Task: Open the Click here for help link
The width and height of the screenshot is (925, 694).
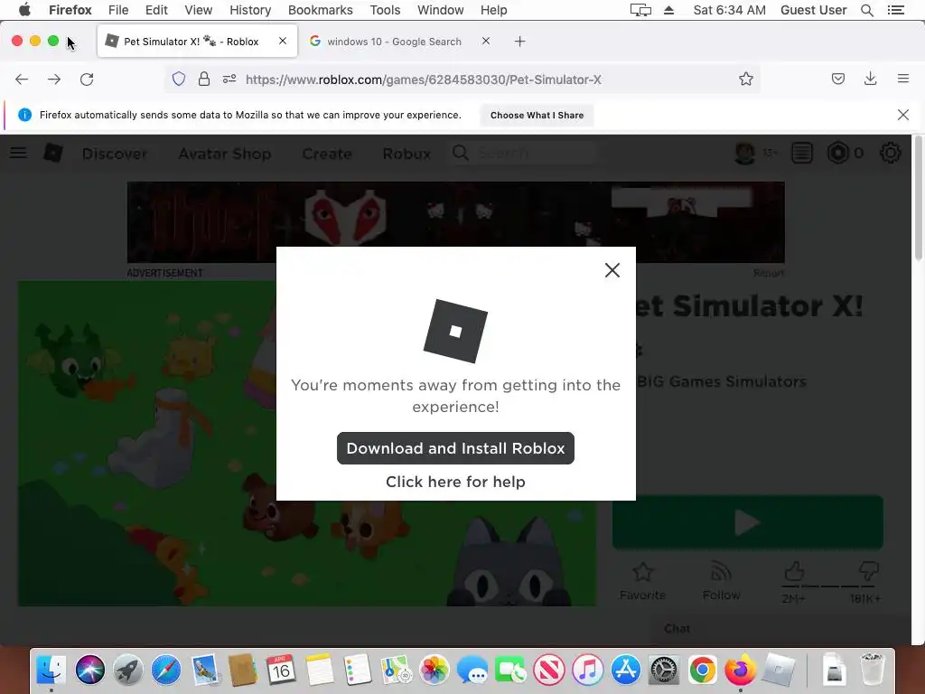Action: coord(455,482)
